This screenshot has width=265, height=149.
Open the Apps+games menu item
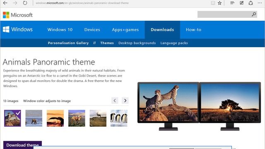(125, 29)
